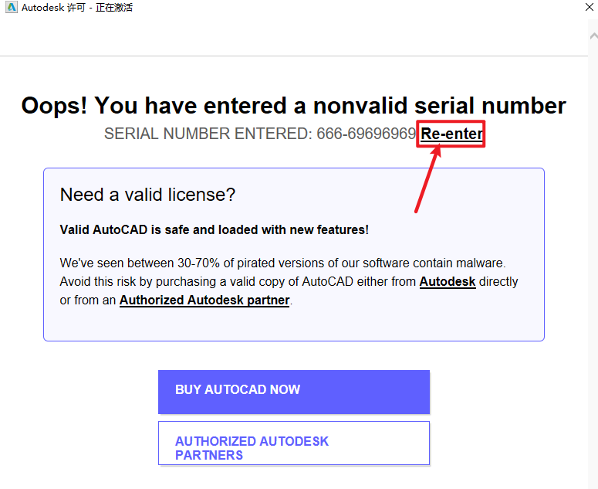Click the horizontal divider line below the title bar
Screen dimensions: 598x489
[293, 56]
